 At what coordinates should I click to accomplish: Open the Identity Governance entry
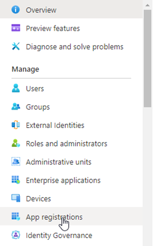point(71,235)
